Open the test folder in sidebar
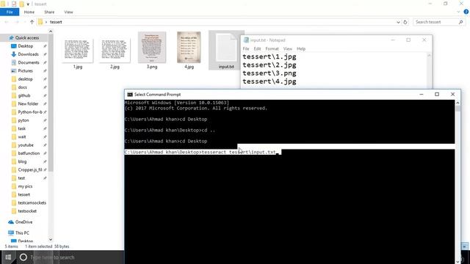The height and width of the screenshot is (264, 470). pyautogui.click(x=21, y=178)
